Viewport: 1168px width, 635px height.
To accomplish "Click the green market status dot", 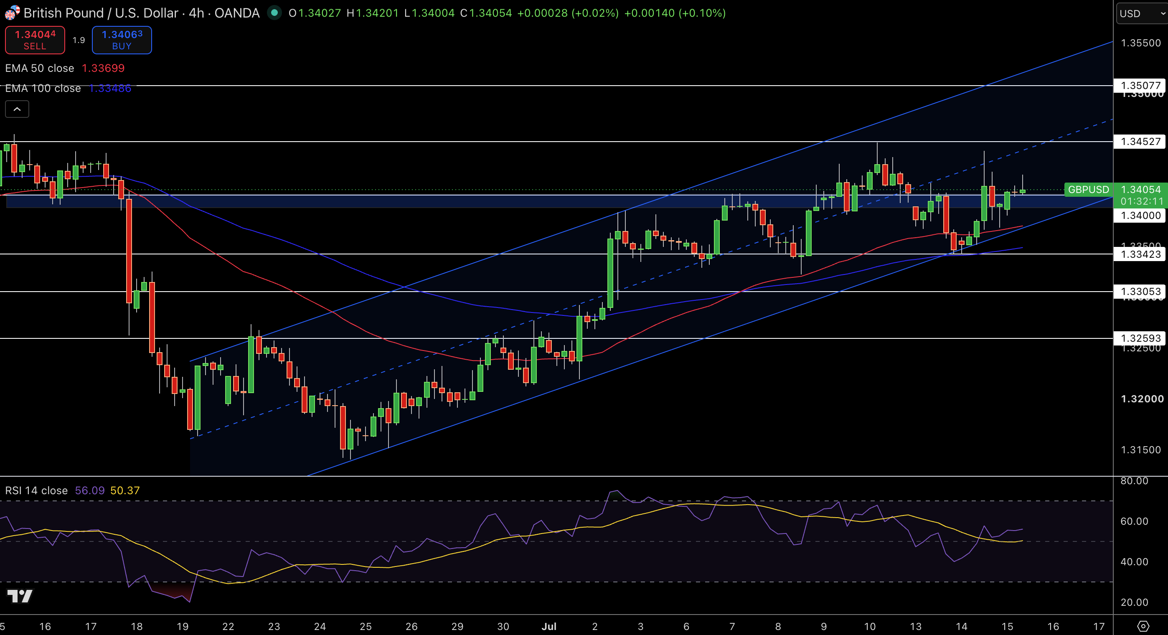I will [x=274, y=13].
